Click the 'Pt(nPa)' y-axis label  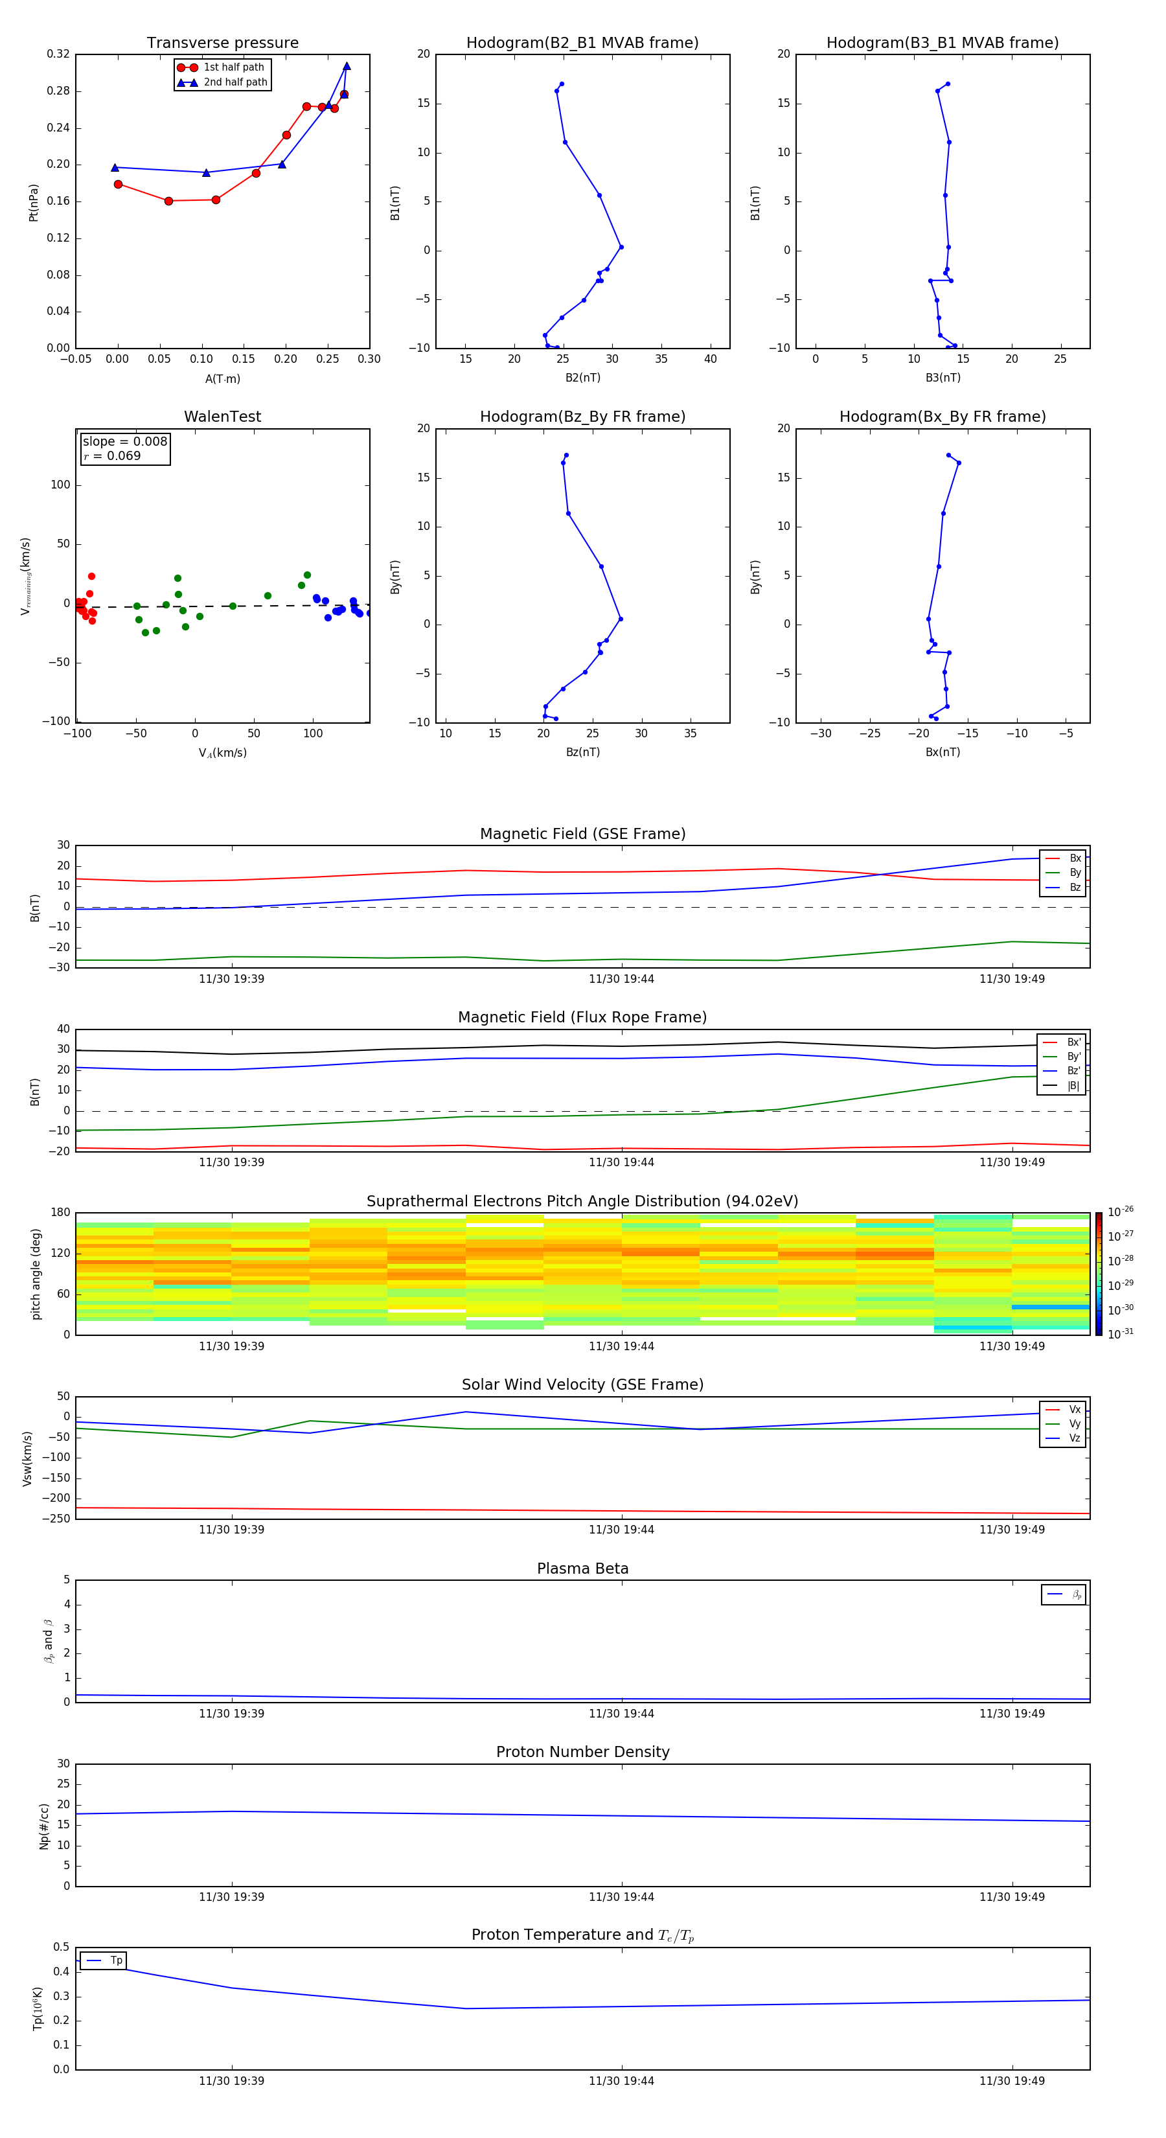[33, 201]
